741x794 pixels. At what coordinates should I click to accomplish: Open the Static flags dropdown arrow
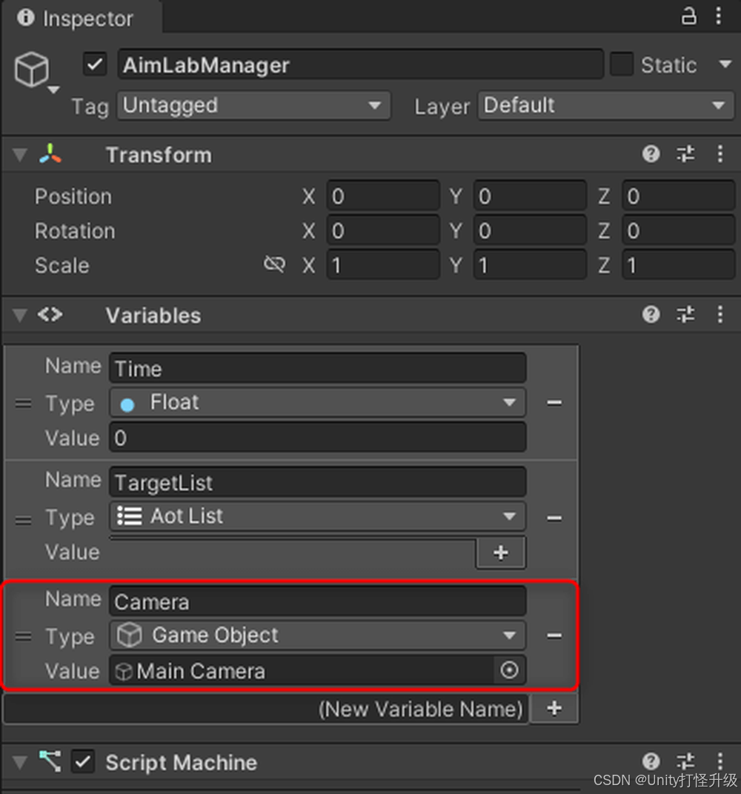[x=725, y=64]
